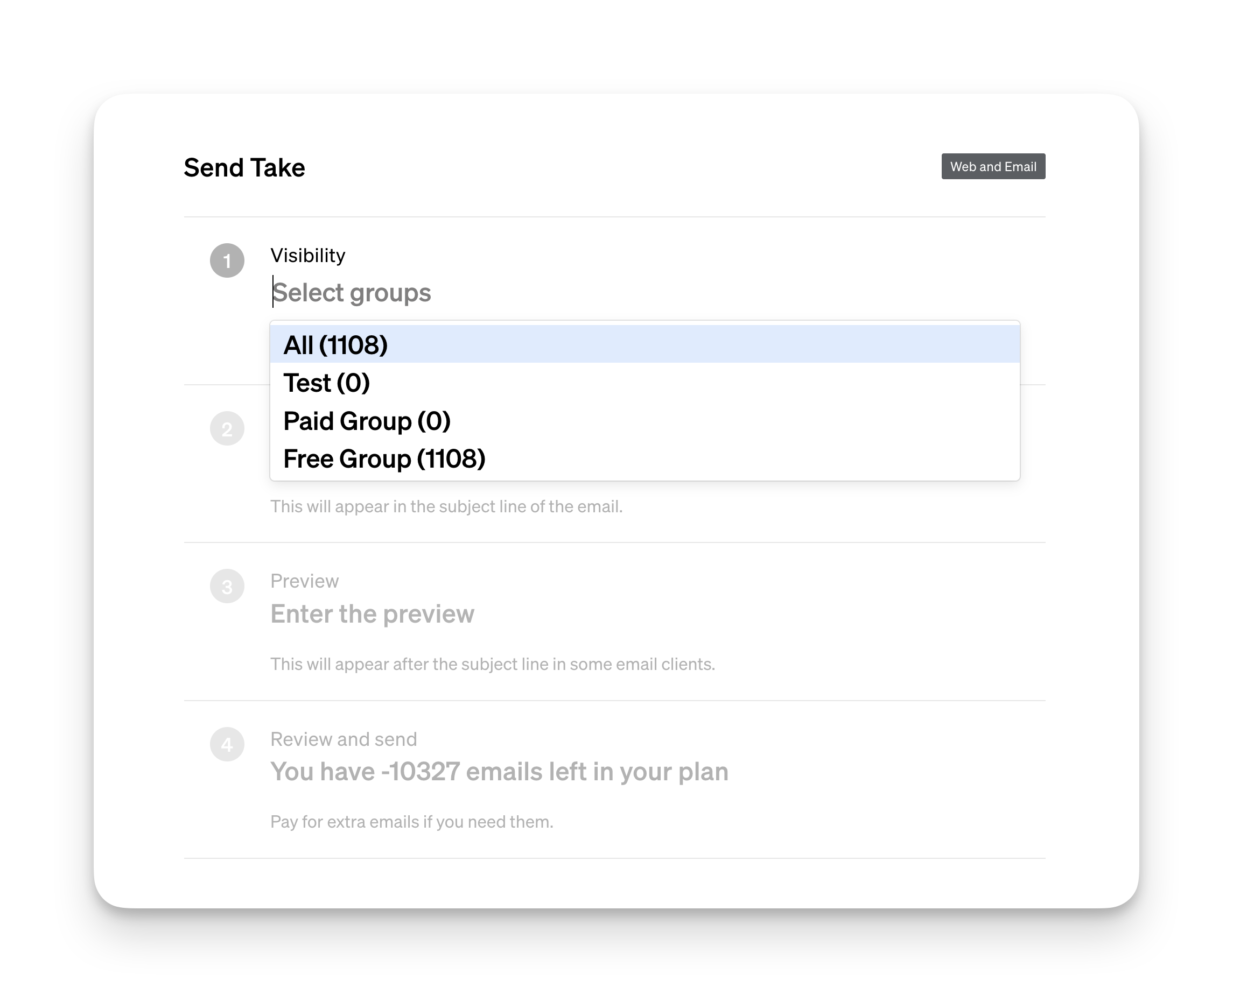Click the Send Take heading

pyautogui.click(x=244, y=167)
